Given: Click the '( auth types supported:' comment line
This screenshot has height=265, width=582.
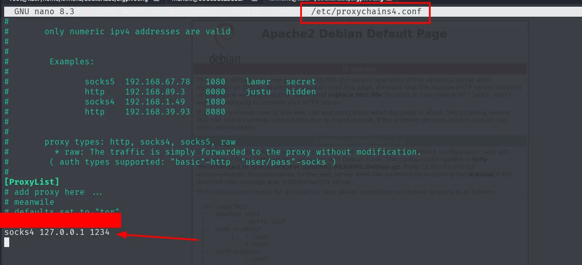Looking at the screenshot, I should point(193,162).
